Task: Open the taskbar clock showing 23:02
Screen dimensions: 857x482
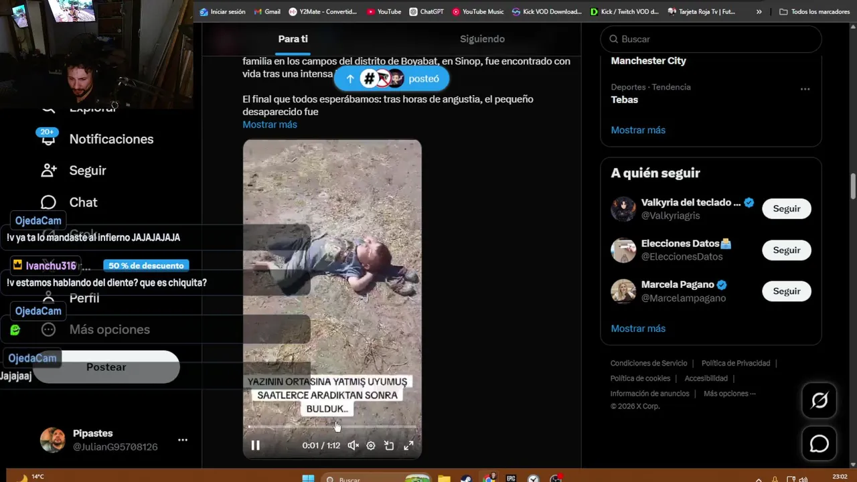Action: (839, 477)
